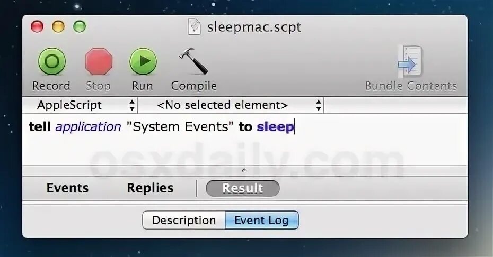This screenshot has width=493, height=257.
Task: Click the red Stop sign icon
Action: (x=99, y=61)
